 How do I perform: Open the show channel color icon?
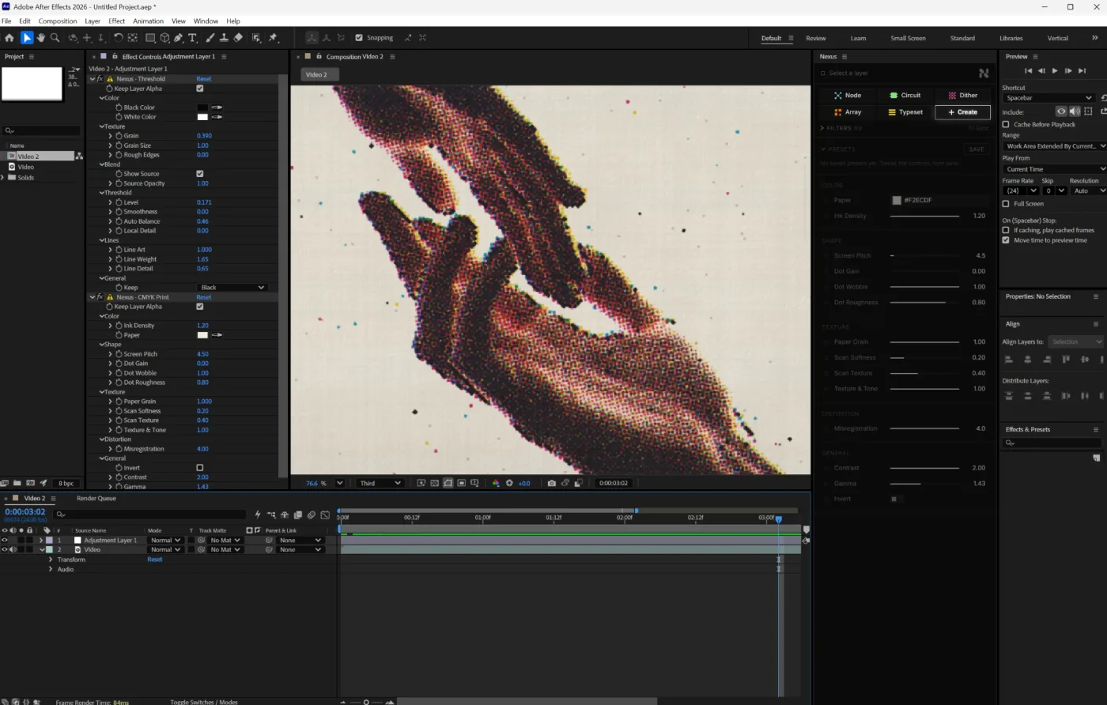pos(496,483)
